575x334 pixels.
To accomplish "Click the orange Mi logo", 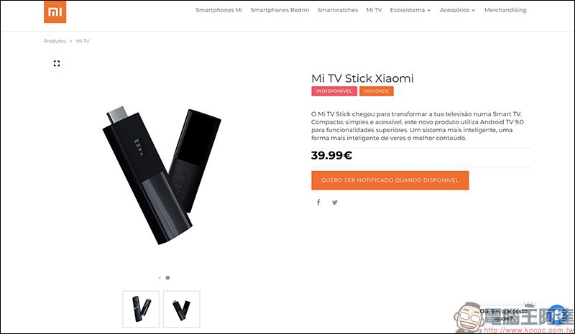I will (x=55, y=12).
